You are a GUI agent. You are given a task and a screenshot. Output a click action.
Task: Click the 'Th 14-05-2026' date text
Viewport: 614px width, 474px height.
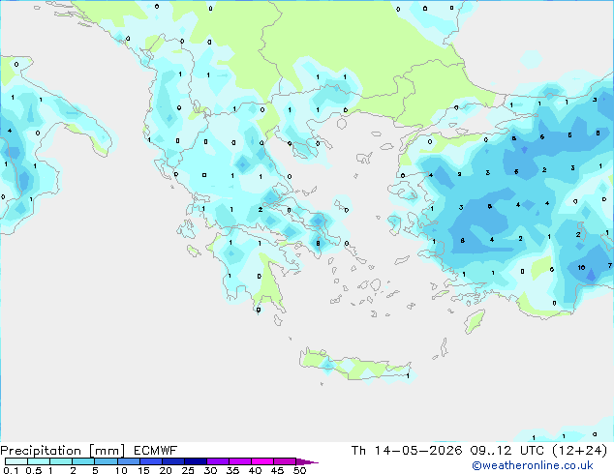pyautogui.click(x=407, y=451)
